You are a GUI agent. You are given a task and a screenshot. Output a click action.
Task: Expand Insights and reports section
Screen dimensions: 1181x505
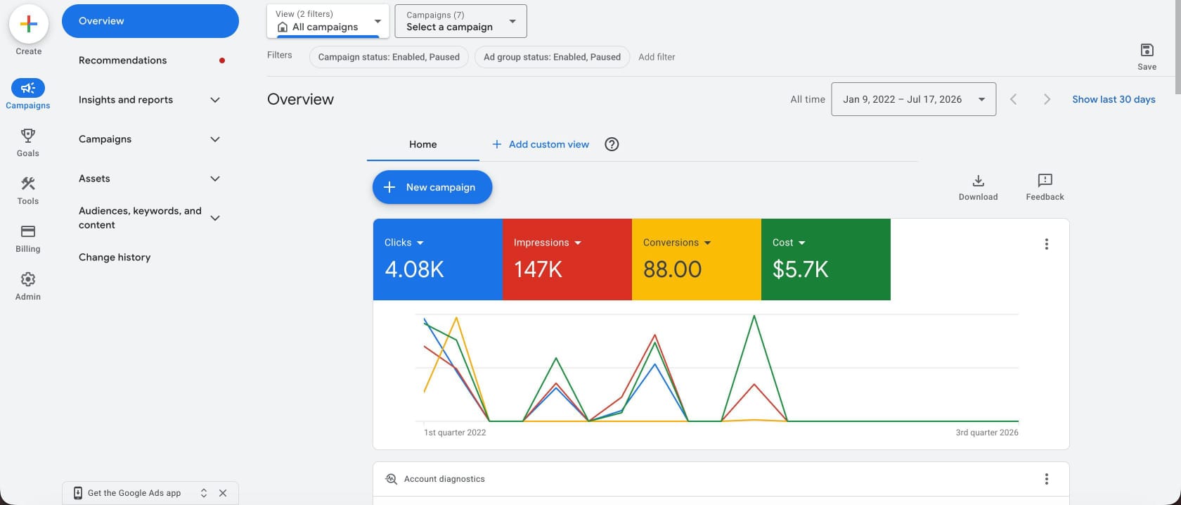pyautogui.click(x=215, y=100)
